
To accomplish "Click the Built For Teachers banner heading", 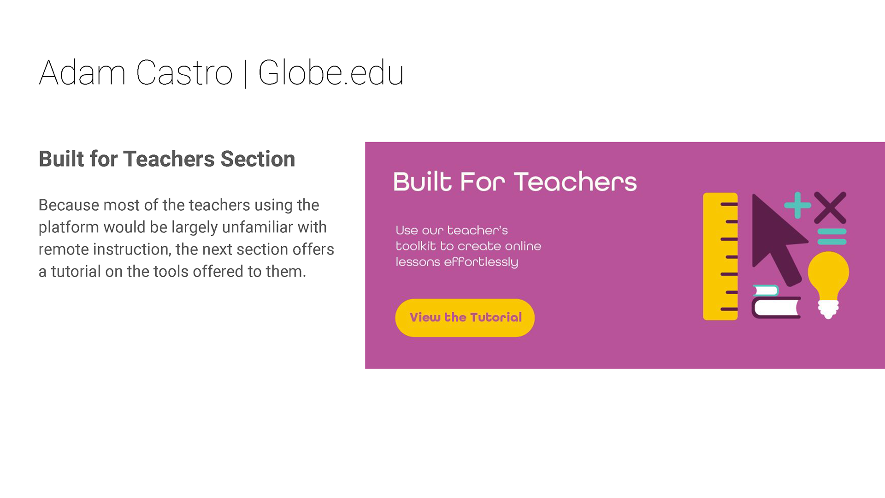I will [515, 182].
